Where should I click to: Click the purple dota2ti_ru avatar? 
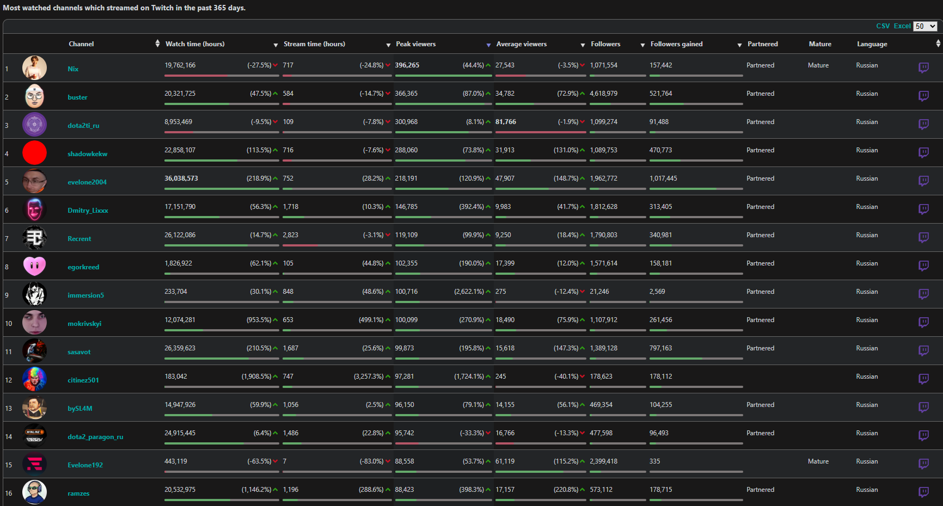click(x=34, y=125)
